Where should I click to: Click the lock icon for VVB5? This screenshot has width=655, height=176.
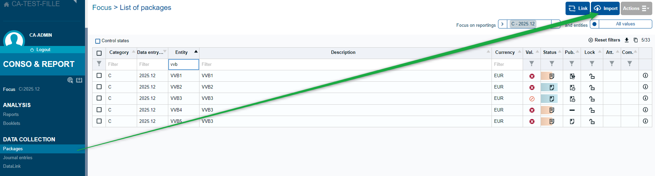pos(592,121)
